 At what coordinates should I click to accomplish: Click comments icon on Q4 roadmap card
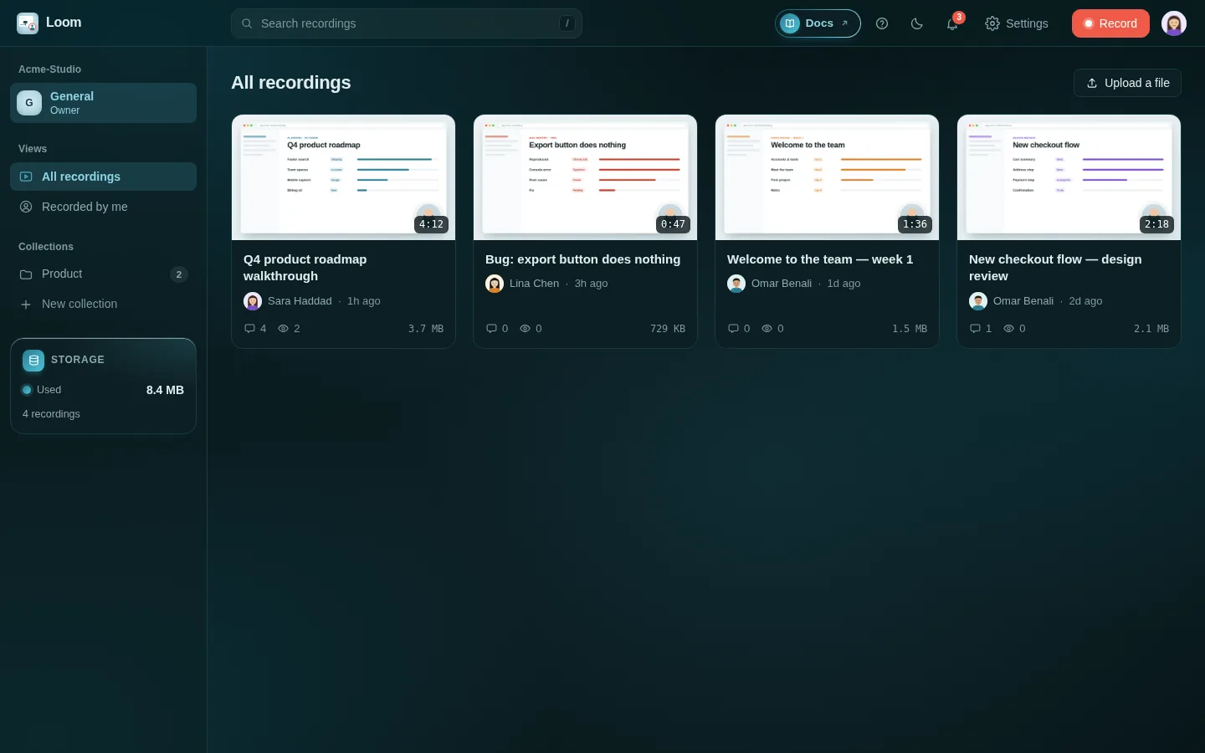[x=249, y=329]
